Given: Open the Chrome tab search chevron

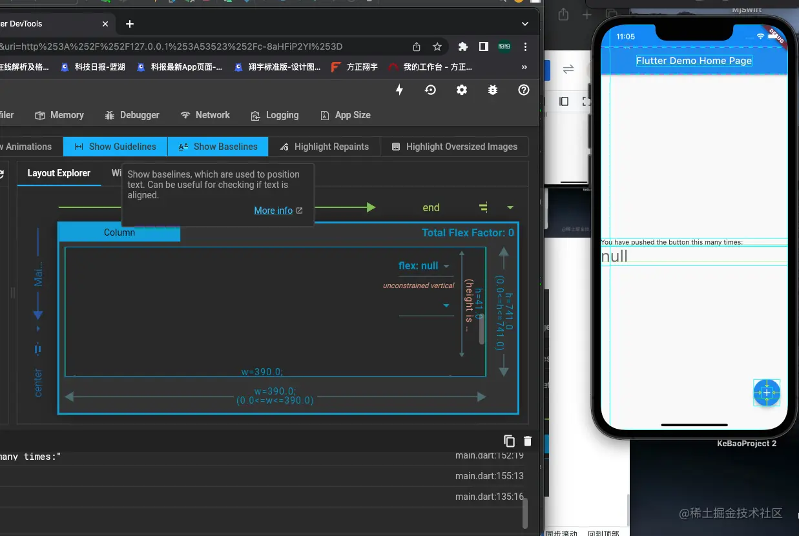Looking at the screenshot, I should (x=525, y=24).
